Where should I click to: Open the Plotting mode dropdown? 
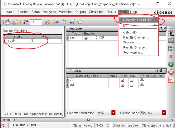153,113
